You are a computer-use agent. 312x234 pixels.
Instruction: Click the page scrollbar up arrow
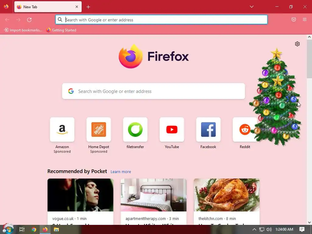(x=309, y=37)
